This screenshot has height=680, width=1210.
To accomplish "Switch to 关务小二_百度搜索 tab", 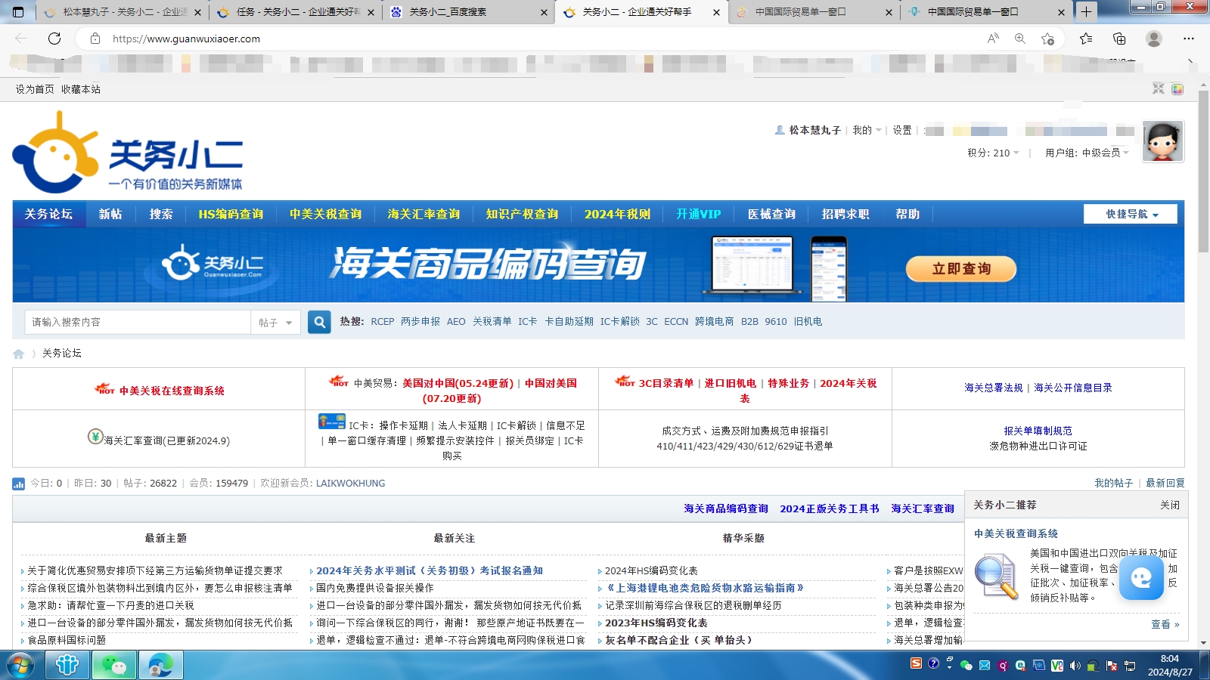I will pyautogui.click(x=469, y=12).
